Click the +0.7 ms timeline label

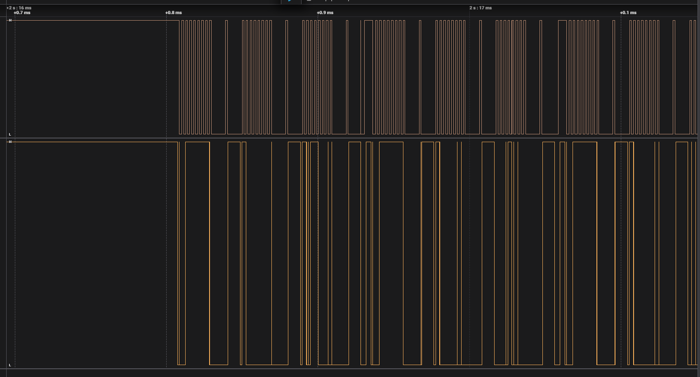pyautogui.click(x=22, y=13)
